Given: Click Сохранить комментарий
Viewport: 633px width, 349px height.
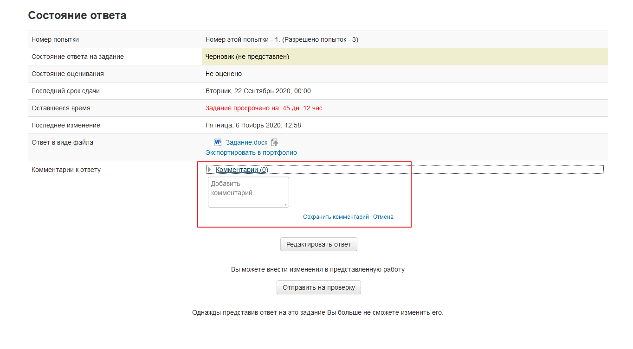Looking at the screenshot, I should point(336,217).
